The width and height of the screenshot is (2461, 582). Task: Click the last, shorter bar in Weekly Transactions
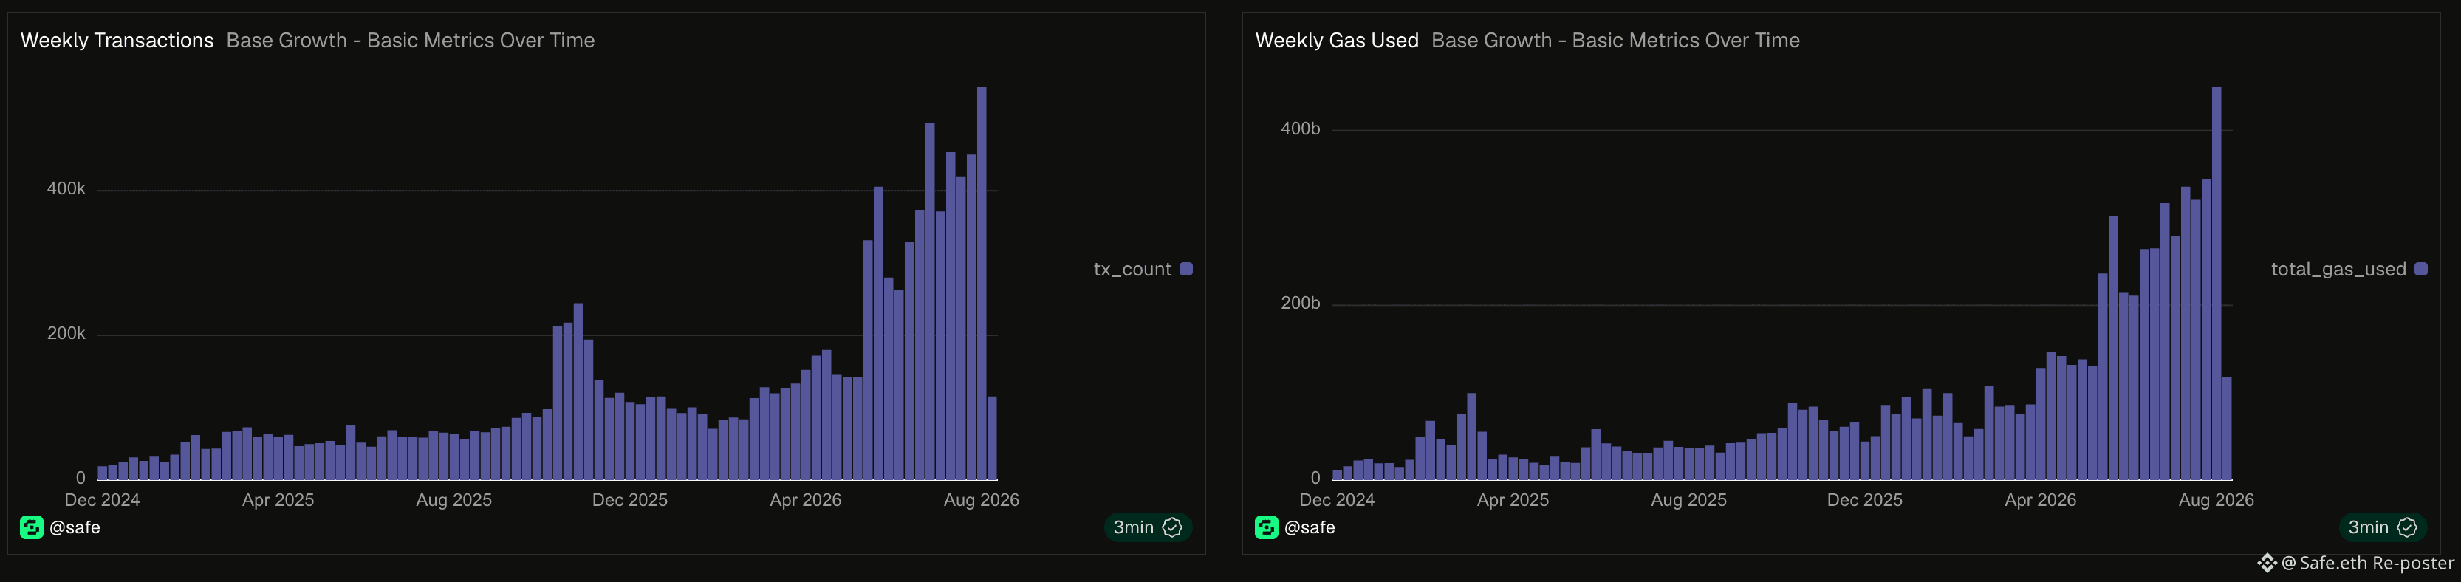[x=993, y=438]
